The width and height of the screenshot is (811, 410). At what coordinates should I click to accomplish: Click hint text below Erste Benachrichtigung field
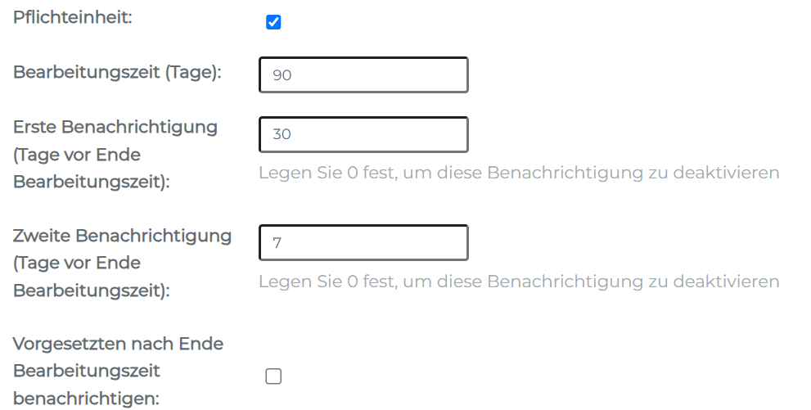[518, 173]
